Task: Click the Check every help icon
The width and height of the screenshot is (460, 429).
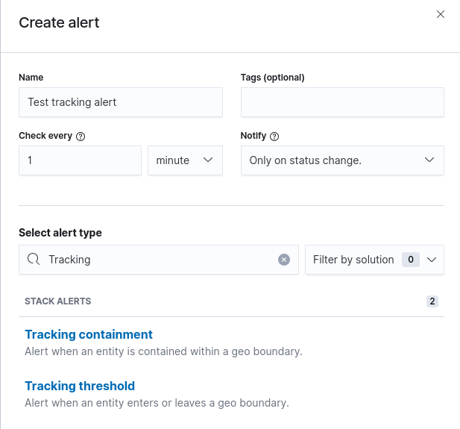Action: tap(81, 137)
